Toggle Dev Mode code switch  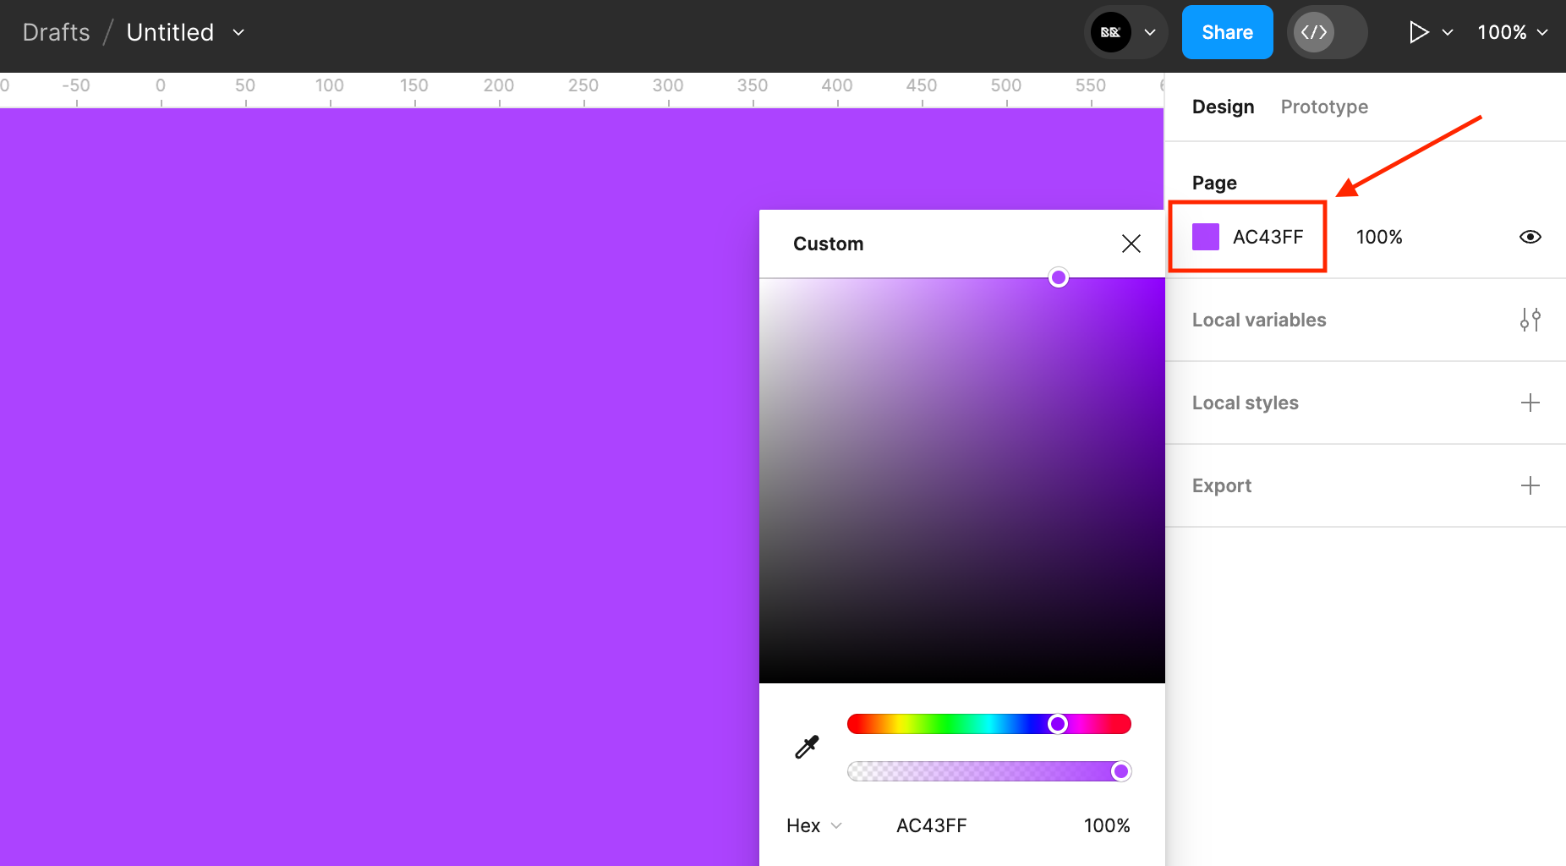1327,32
